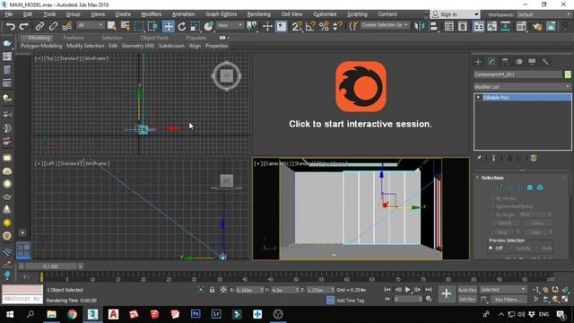Image resolution: width=574 pixels, height=323 pixels.
Task: Open the Workspaces Default dropdown
Action: coord(544,14)
